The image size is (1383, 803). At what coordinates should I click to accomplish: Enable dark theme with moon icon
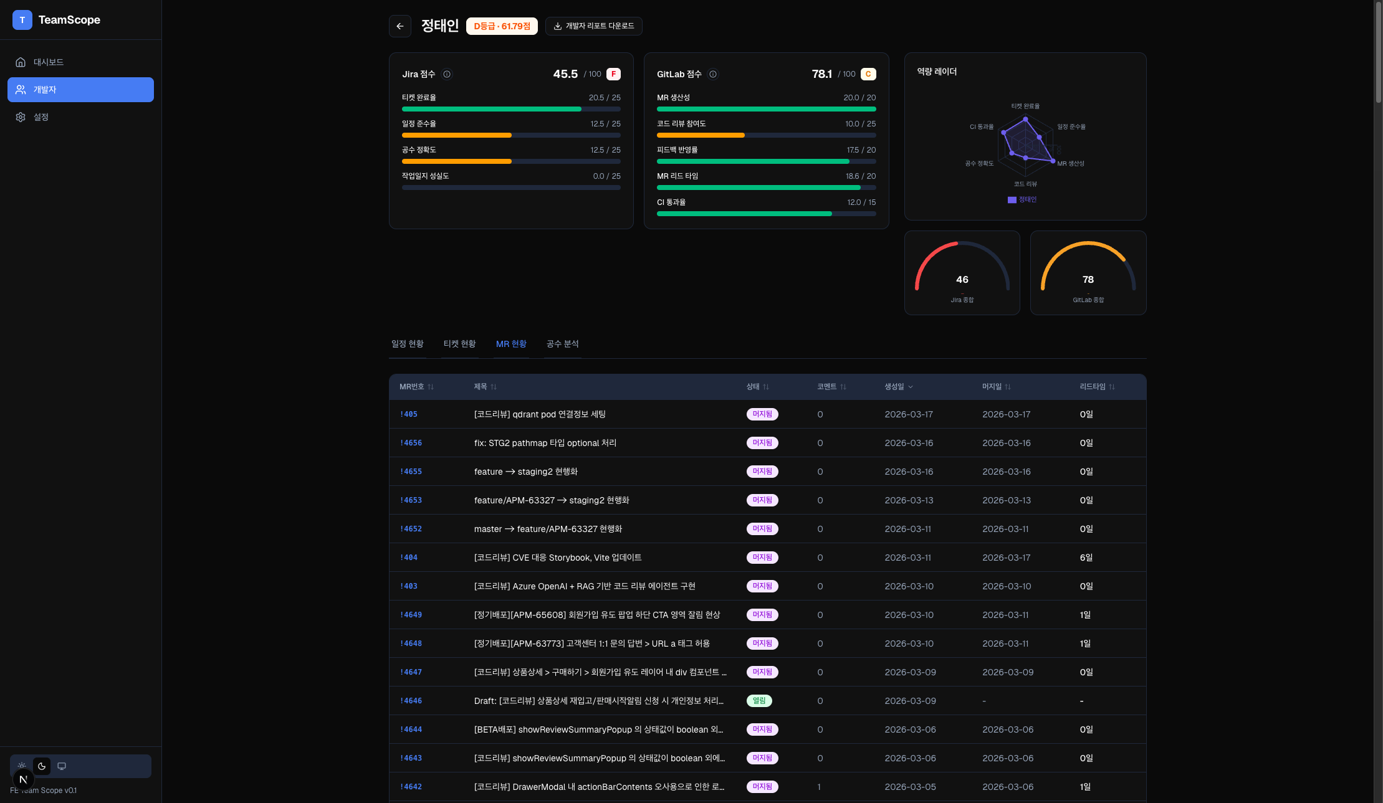point(42,766)
